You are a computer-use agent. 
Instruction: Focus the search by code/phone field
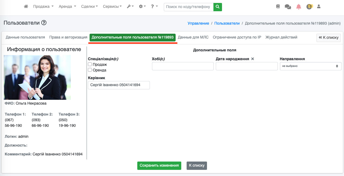click(188, 7)
